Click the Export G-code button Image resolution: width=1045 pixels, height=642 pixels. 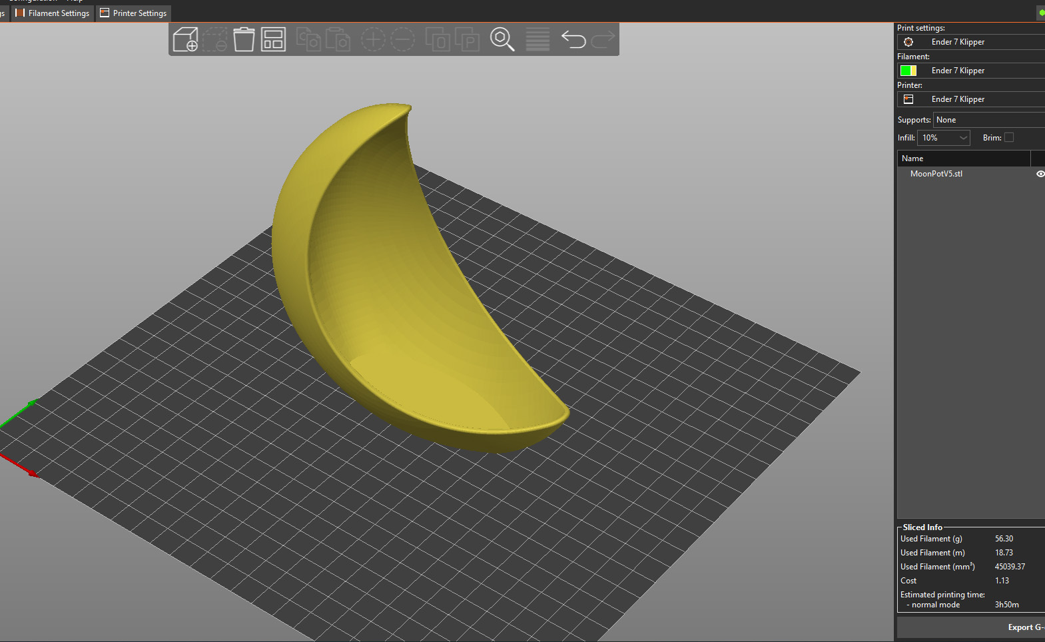(x=1024, y=627)
